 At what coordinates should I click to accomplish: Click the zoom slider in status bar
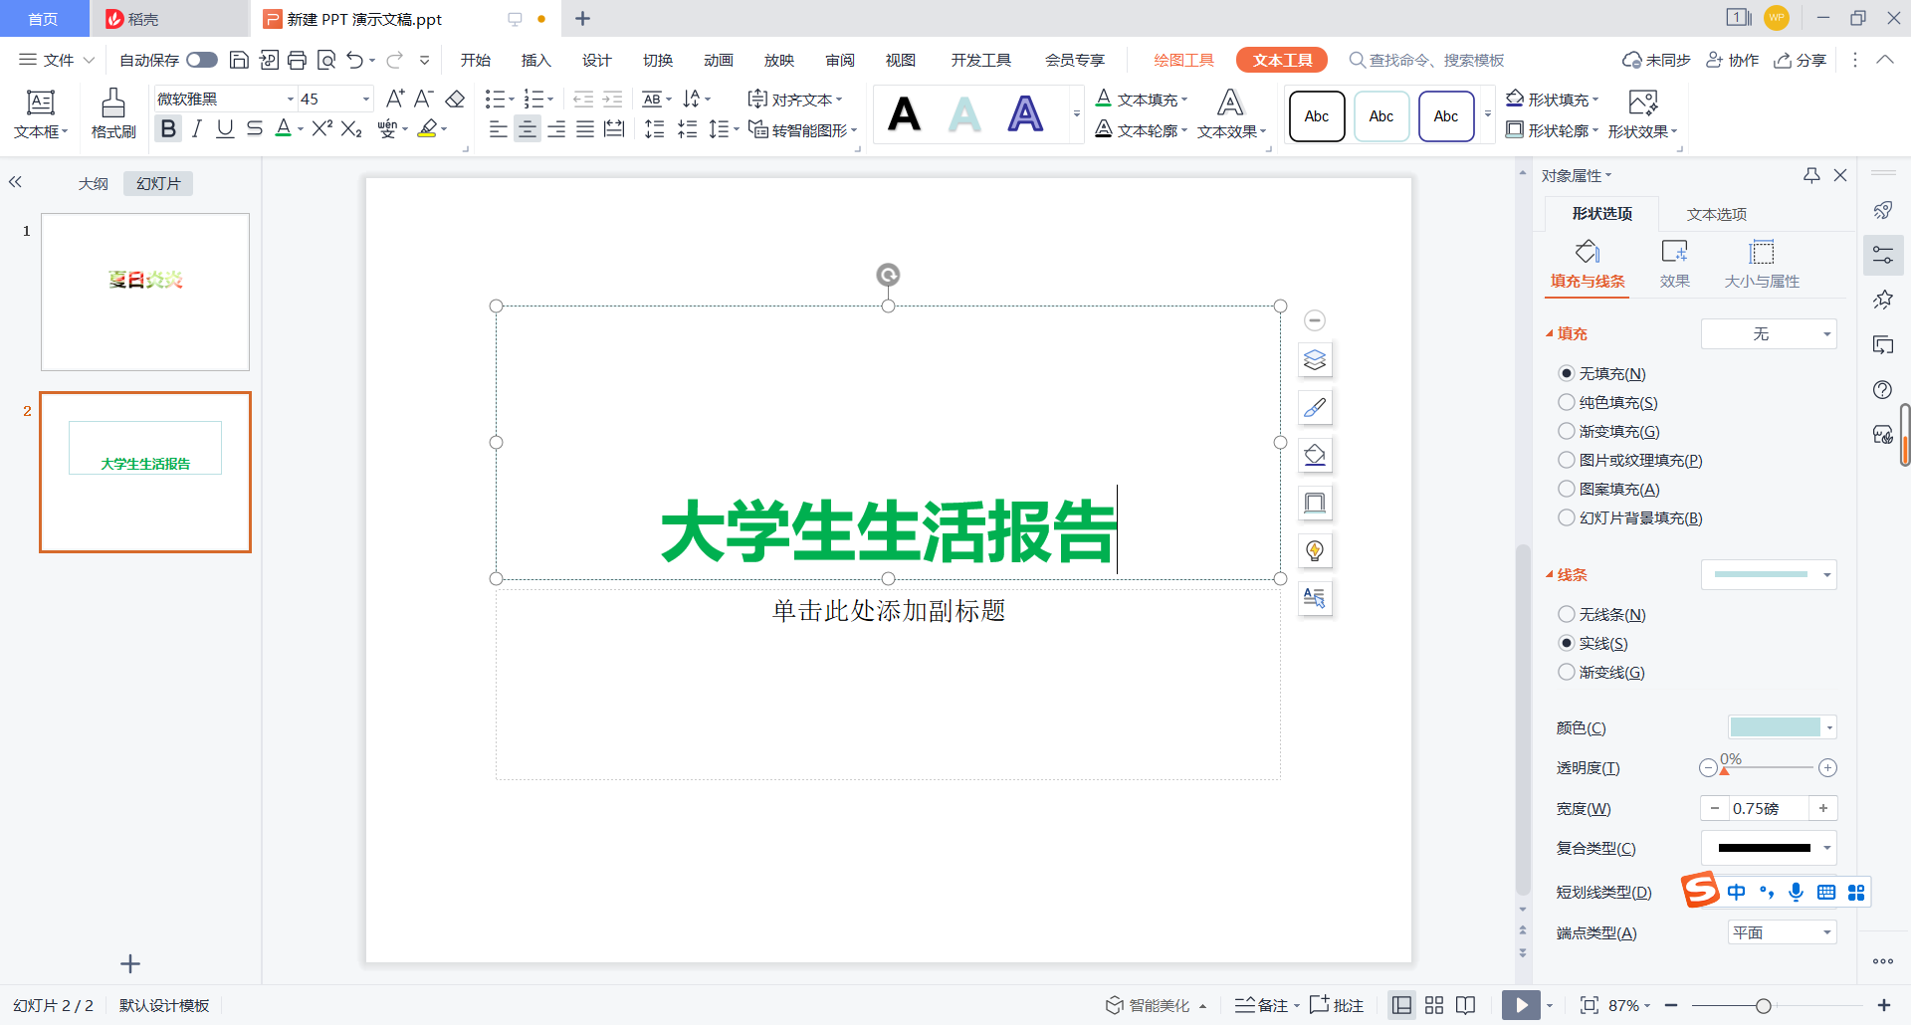pos(1777,1005)
